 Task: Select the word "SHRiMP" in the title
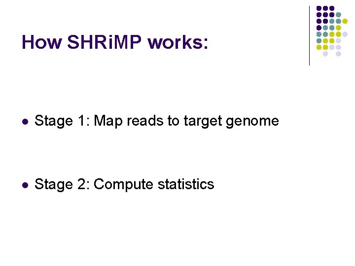105,42
